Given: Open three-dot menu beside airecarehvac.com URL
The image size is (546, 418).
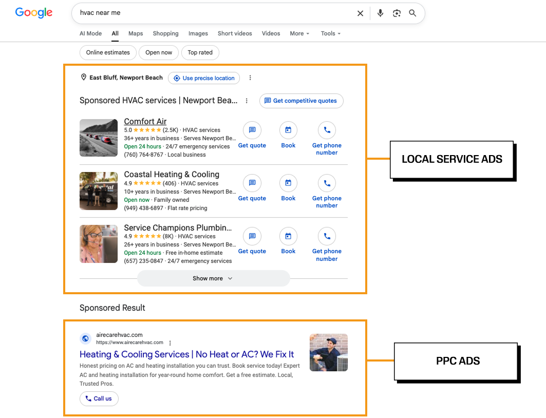Looking at the screenshot, I should tap(170, 343).
